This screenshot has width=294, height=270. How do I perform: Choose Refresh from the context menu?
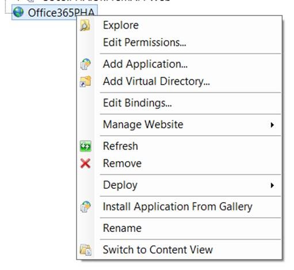pyautogui.click(x=120, y=146)
